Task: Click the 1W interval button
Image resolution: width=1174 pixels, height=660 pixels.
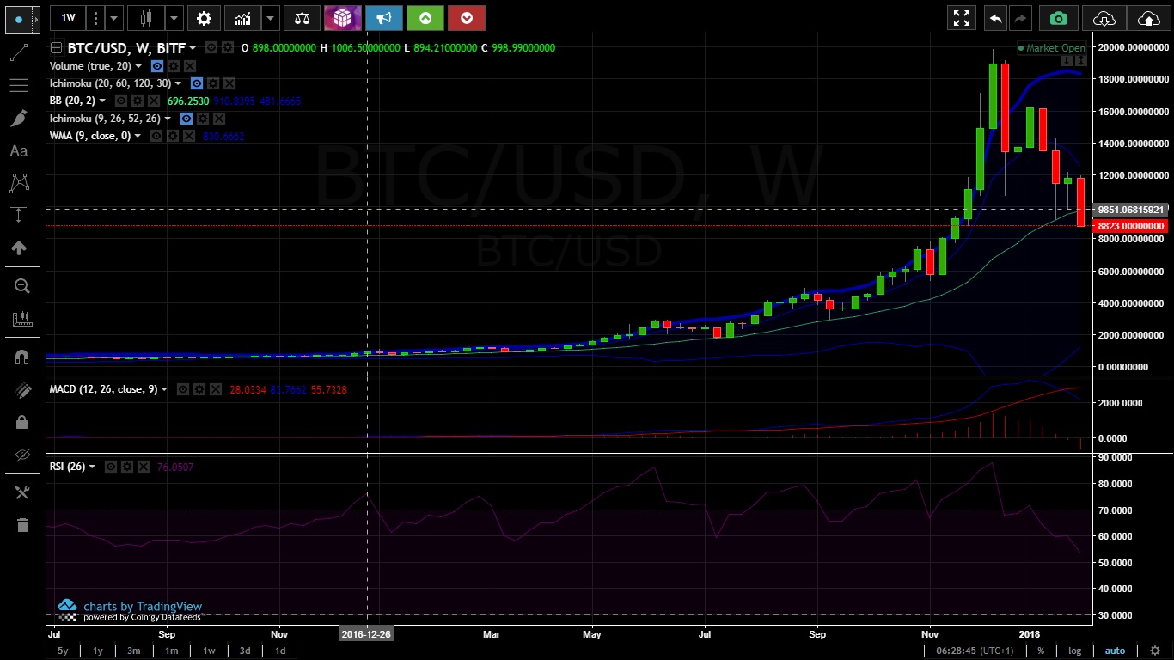Action: click(x=68, y=18)
